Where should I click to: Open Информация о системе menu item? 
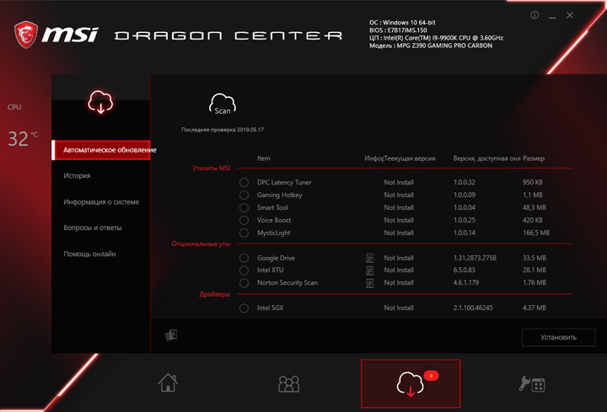tap(101, 202)
